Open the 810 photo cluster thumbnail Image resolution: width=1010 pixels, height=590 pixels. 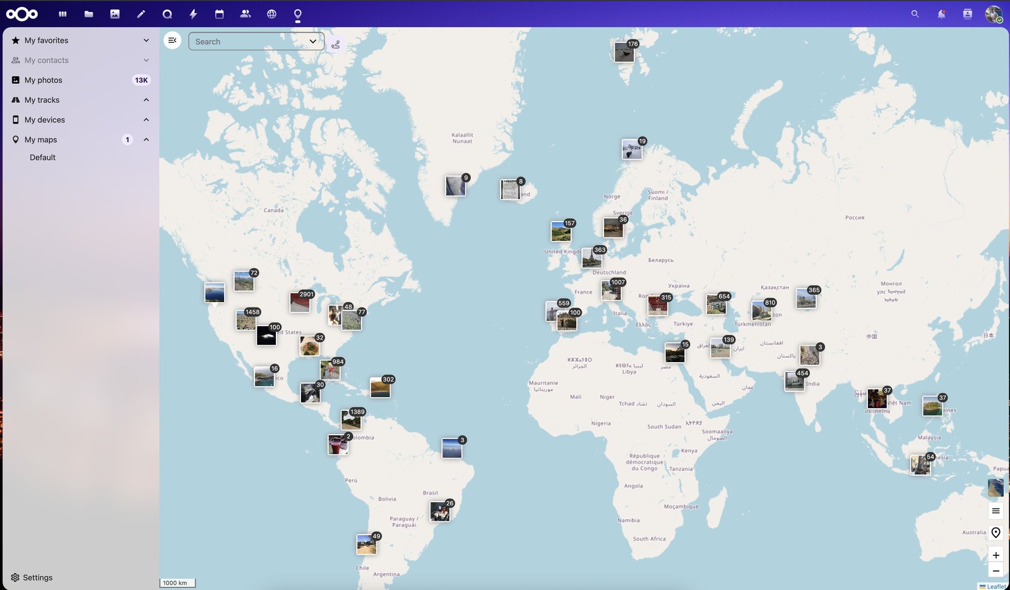tap(762, 310)
